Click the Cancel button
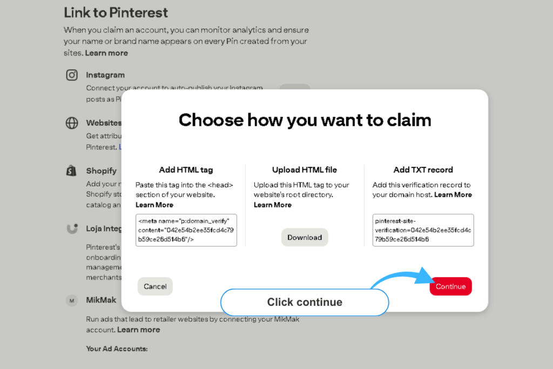This screenshot has width=553, height=369. [x=155, y=286]
